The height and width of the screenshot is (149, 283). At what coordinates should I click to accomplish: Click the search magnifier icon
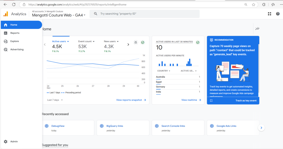coord(95,14)
